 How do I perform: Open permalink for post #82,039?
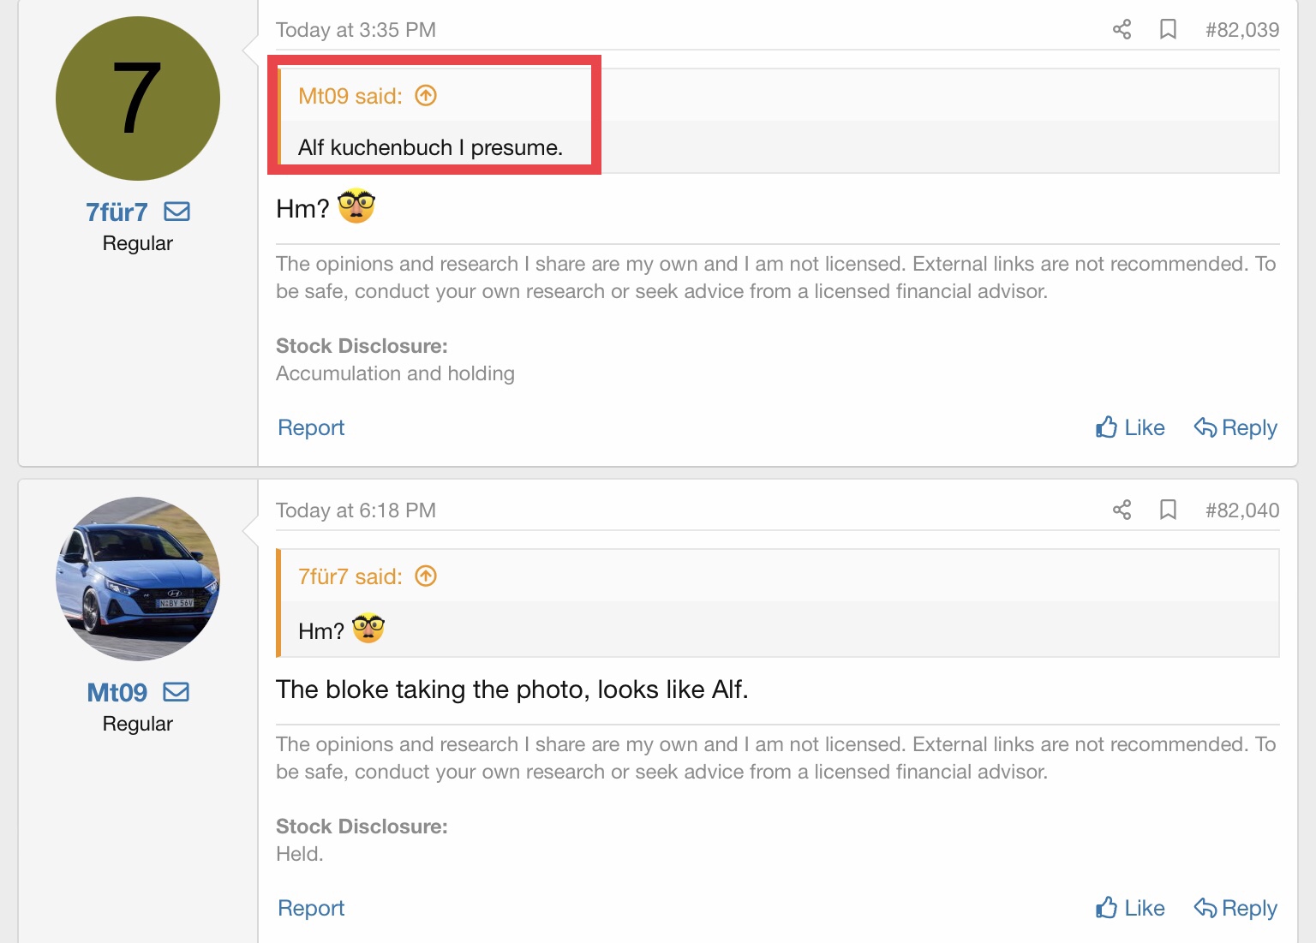1241,30
